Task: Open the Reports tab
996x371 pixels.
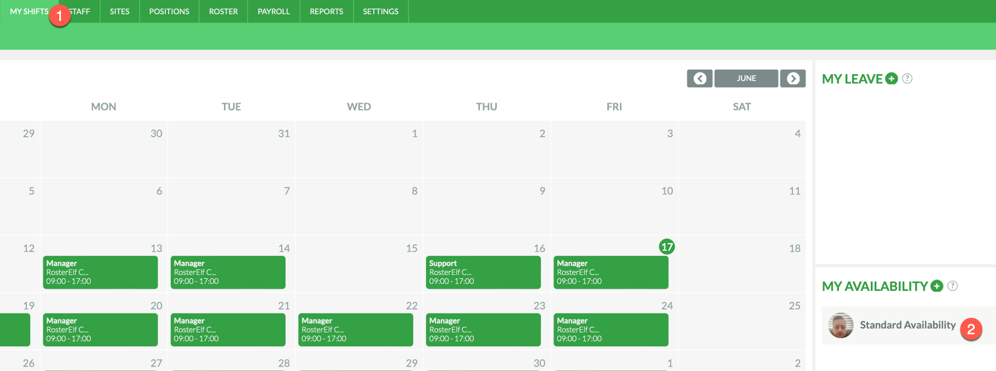Action: pyautogui.click(x=326, y=12)
